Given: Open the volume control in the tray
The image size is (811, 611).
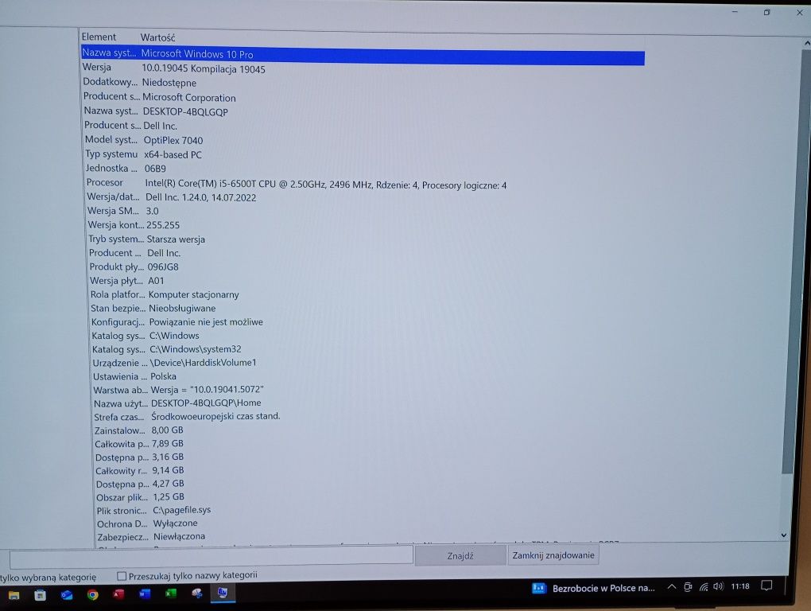Looking at the screenshot, I should click(x=718, y=586).
